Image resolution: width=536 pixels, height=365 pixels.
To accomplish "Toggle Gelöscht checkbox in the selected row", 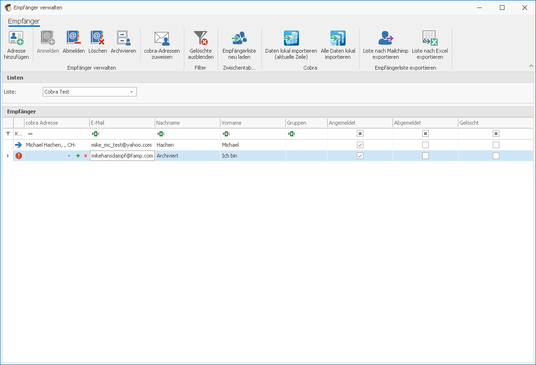I will coord(496,156).
